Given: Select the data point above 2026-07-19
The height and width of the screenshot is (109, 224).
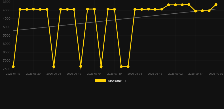Looking at the screenshot, I should (115, 9).
